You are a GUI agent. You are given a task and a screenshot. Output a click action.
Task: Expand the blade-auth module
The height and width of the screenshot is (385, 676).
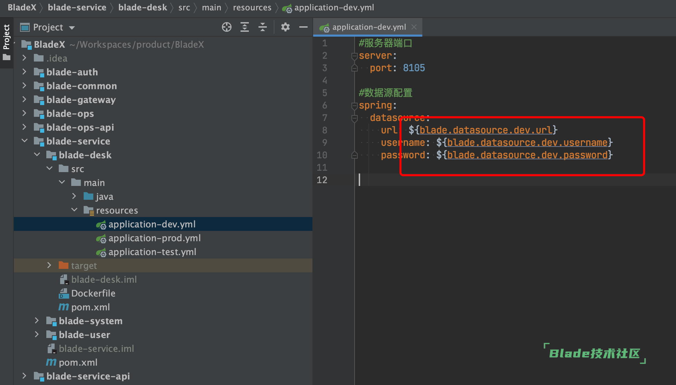[24, 72]
